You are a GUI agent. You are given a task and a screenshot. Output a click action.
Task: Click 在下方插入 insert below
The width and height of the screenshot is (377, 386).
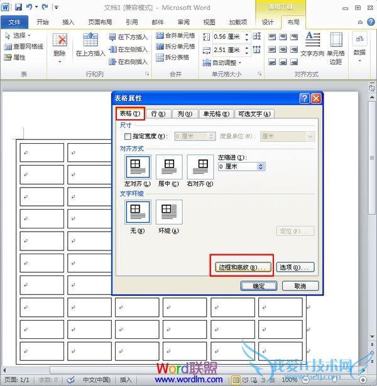(x=128, y=37)
